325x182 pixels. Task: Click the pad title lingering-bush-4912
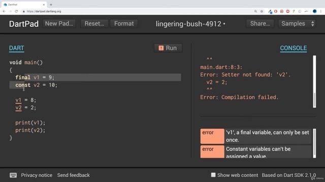188,24
